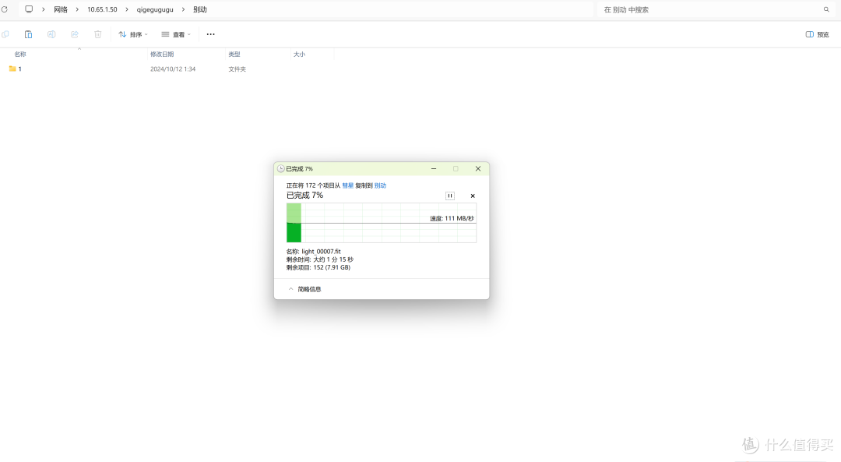Click the 替星 source folder link
841x462 pixels.
[x=347, y=185]
